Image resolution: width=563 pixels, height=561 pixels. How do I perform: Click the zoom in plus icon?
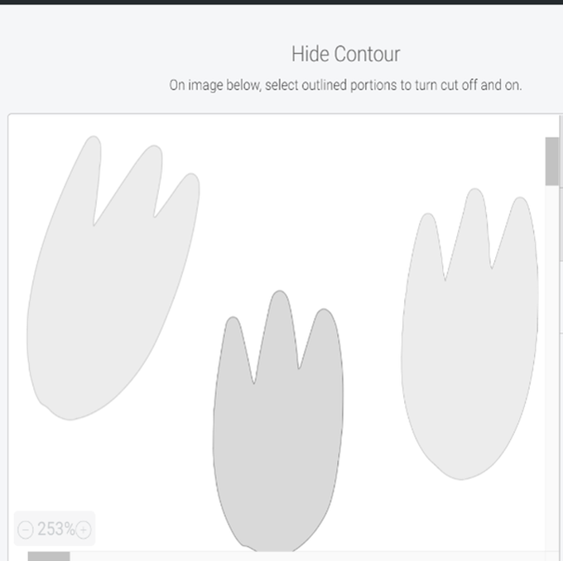point(84,530)
